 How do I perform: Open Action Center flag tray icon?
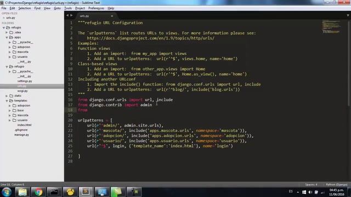[x=316, y=192]
